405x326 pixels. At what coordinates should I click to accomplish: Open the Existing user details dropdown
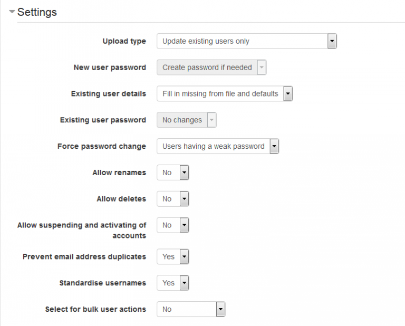pos(224,94)
